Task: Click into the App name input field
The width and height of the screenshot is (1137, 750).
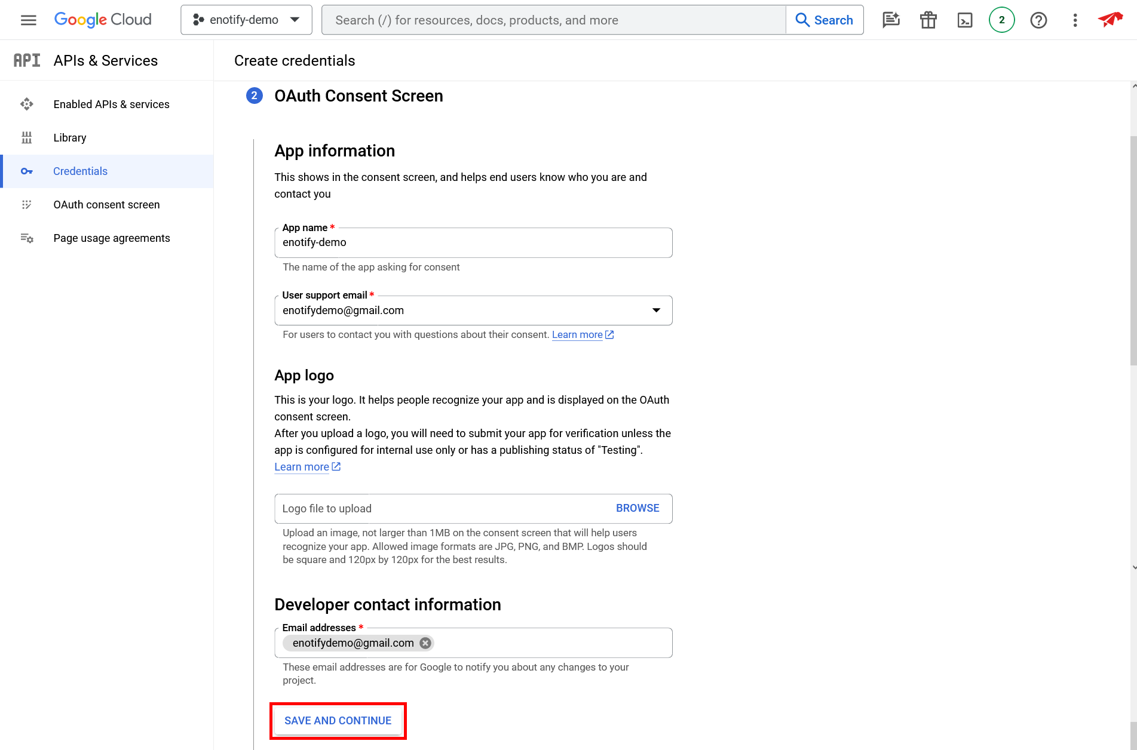Action: [x=473, y=243]
